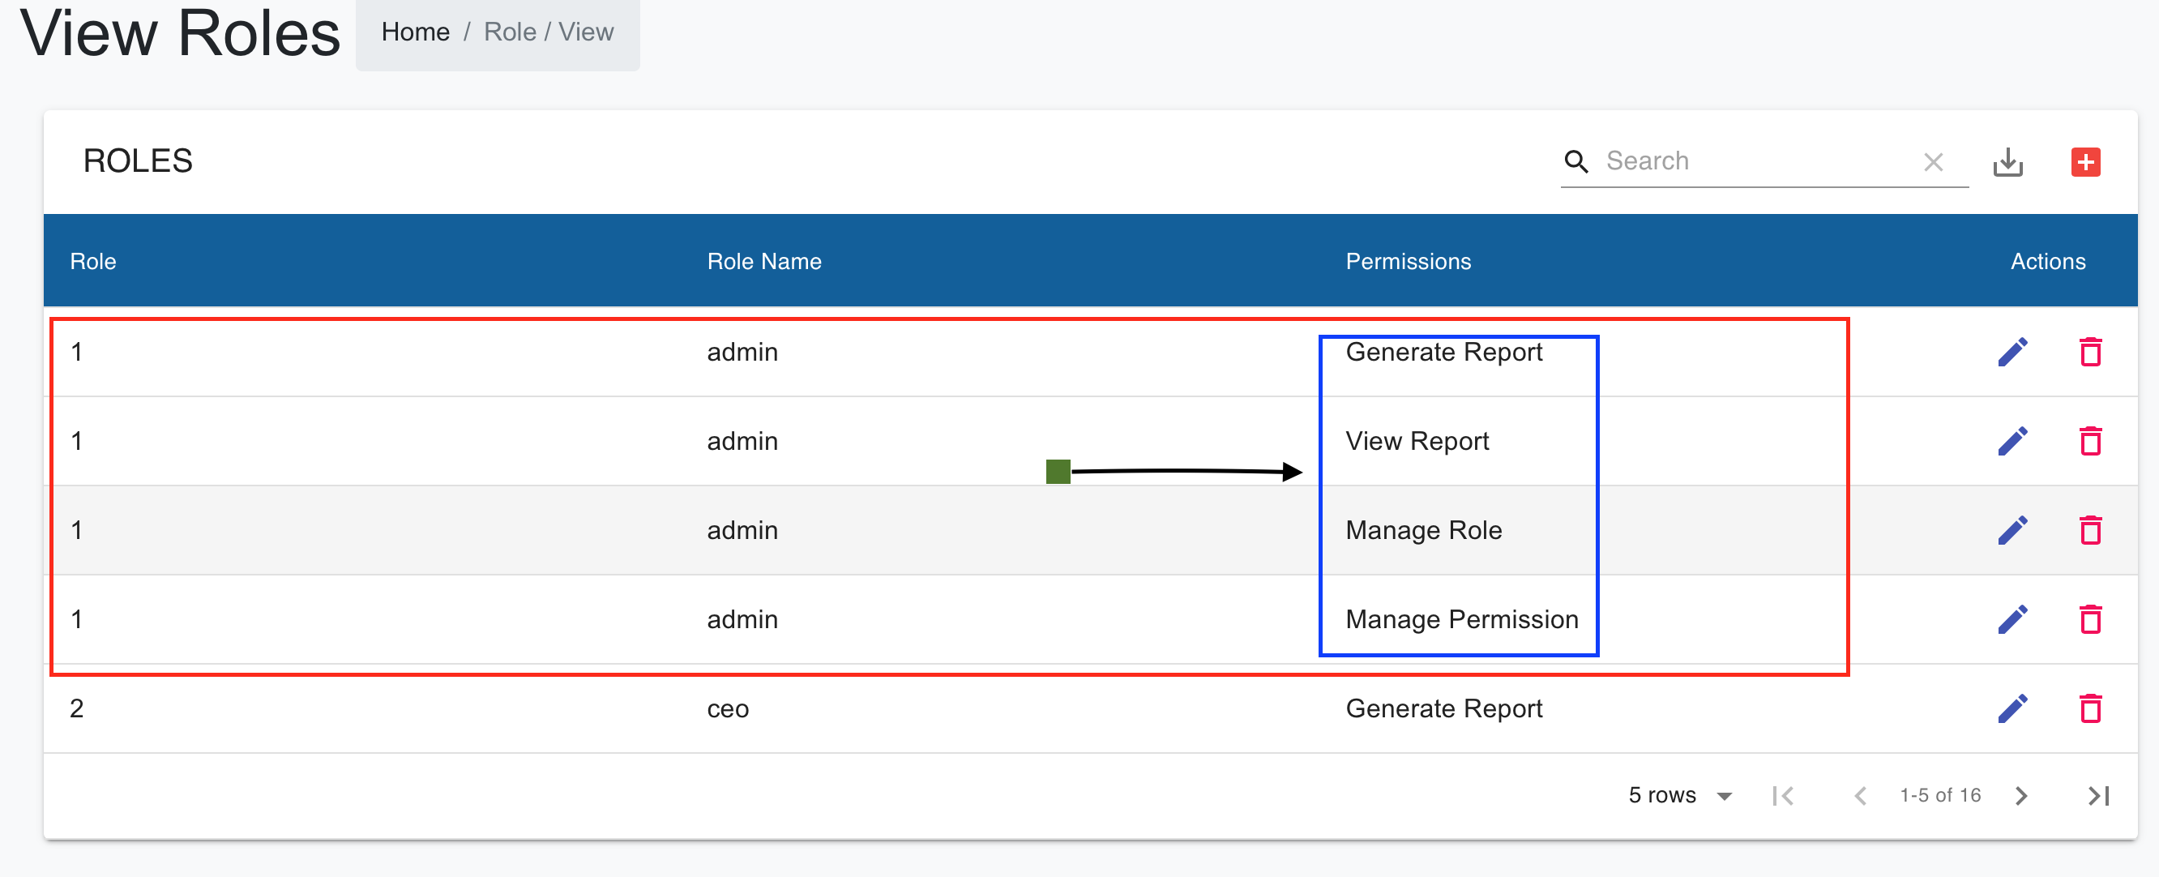Delete the admin role with Manage Permission

[2091, 619]
